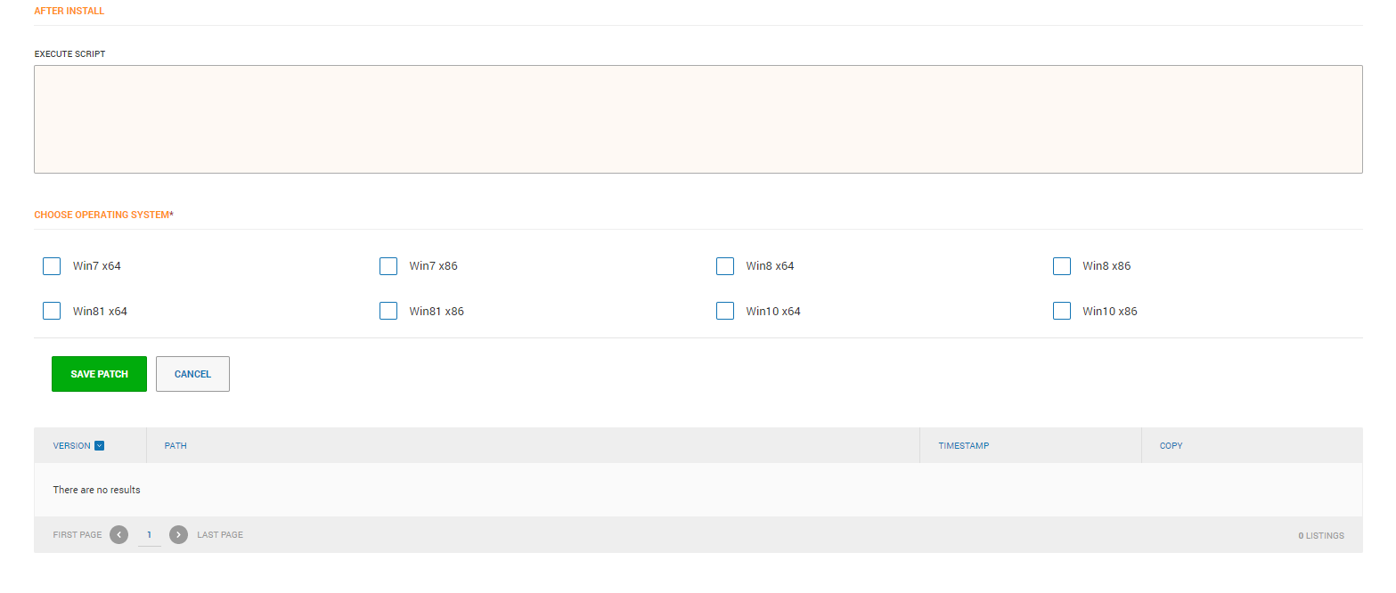Click the Save Patch button
1396x593 pixels.
[99, 374]
